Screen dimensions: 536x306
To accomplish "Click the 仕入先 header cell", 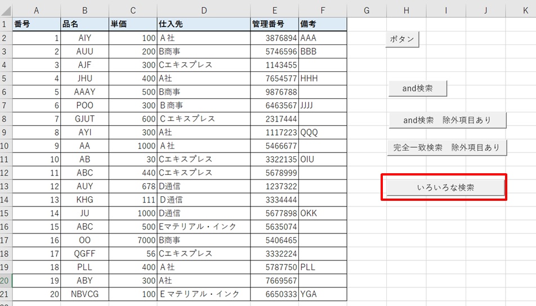I will click(x=204, y=24).
